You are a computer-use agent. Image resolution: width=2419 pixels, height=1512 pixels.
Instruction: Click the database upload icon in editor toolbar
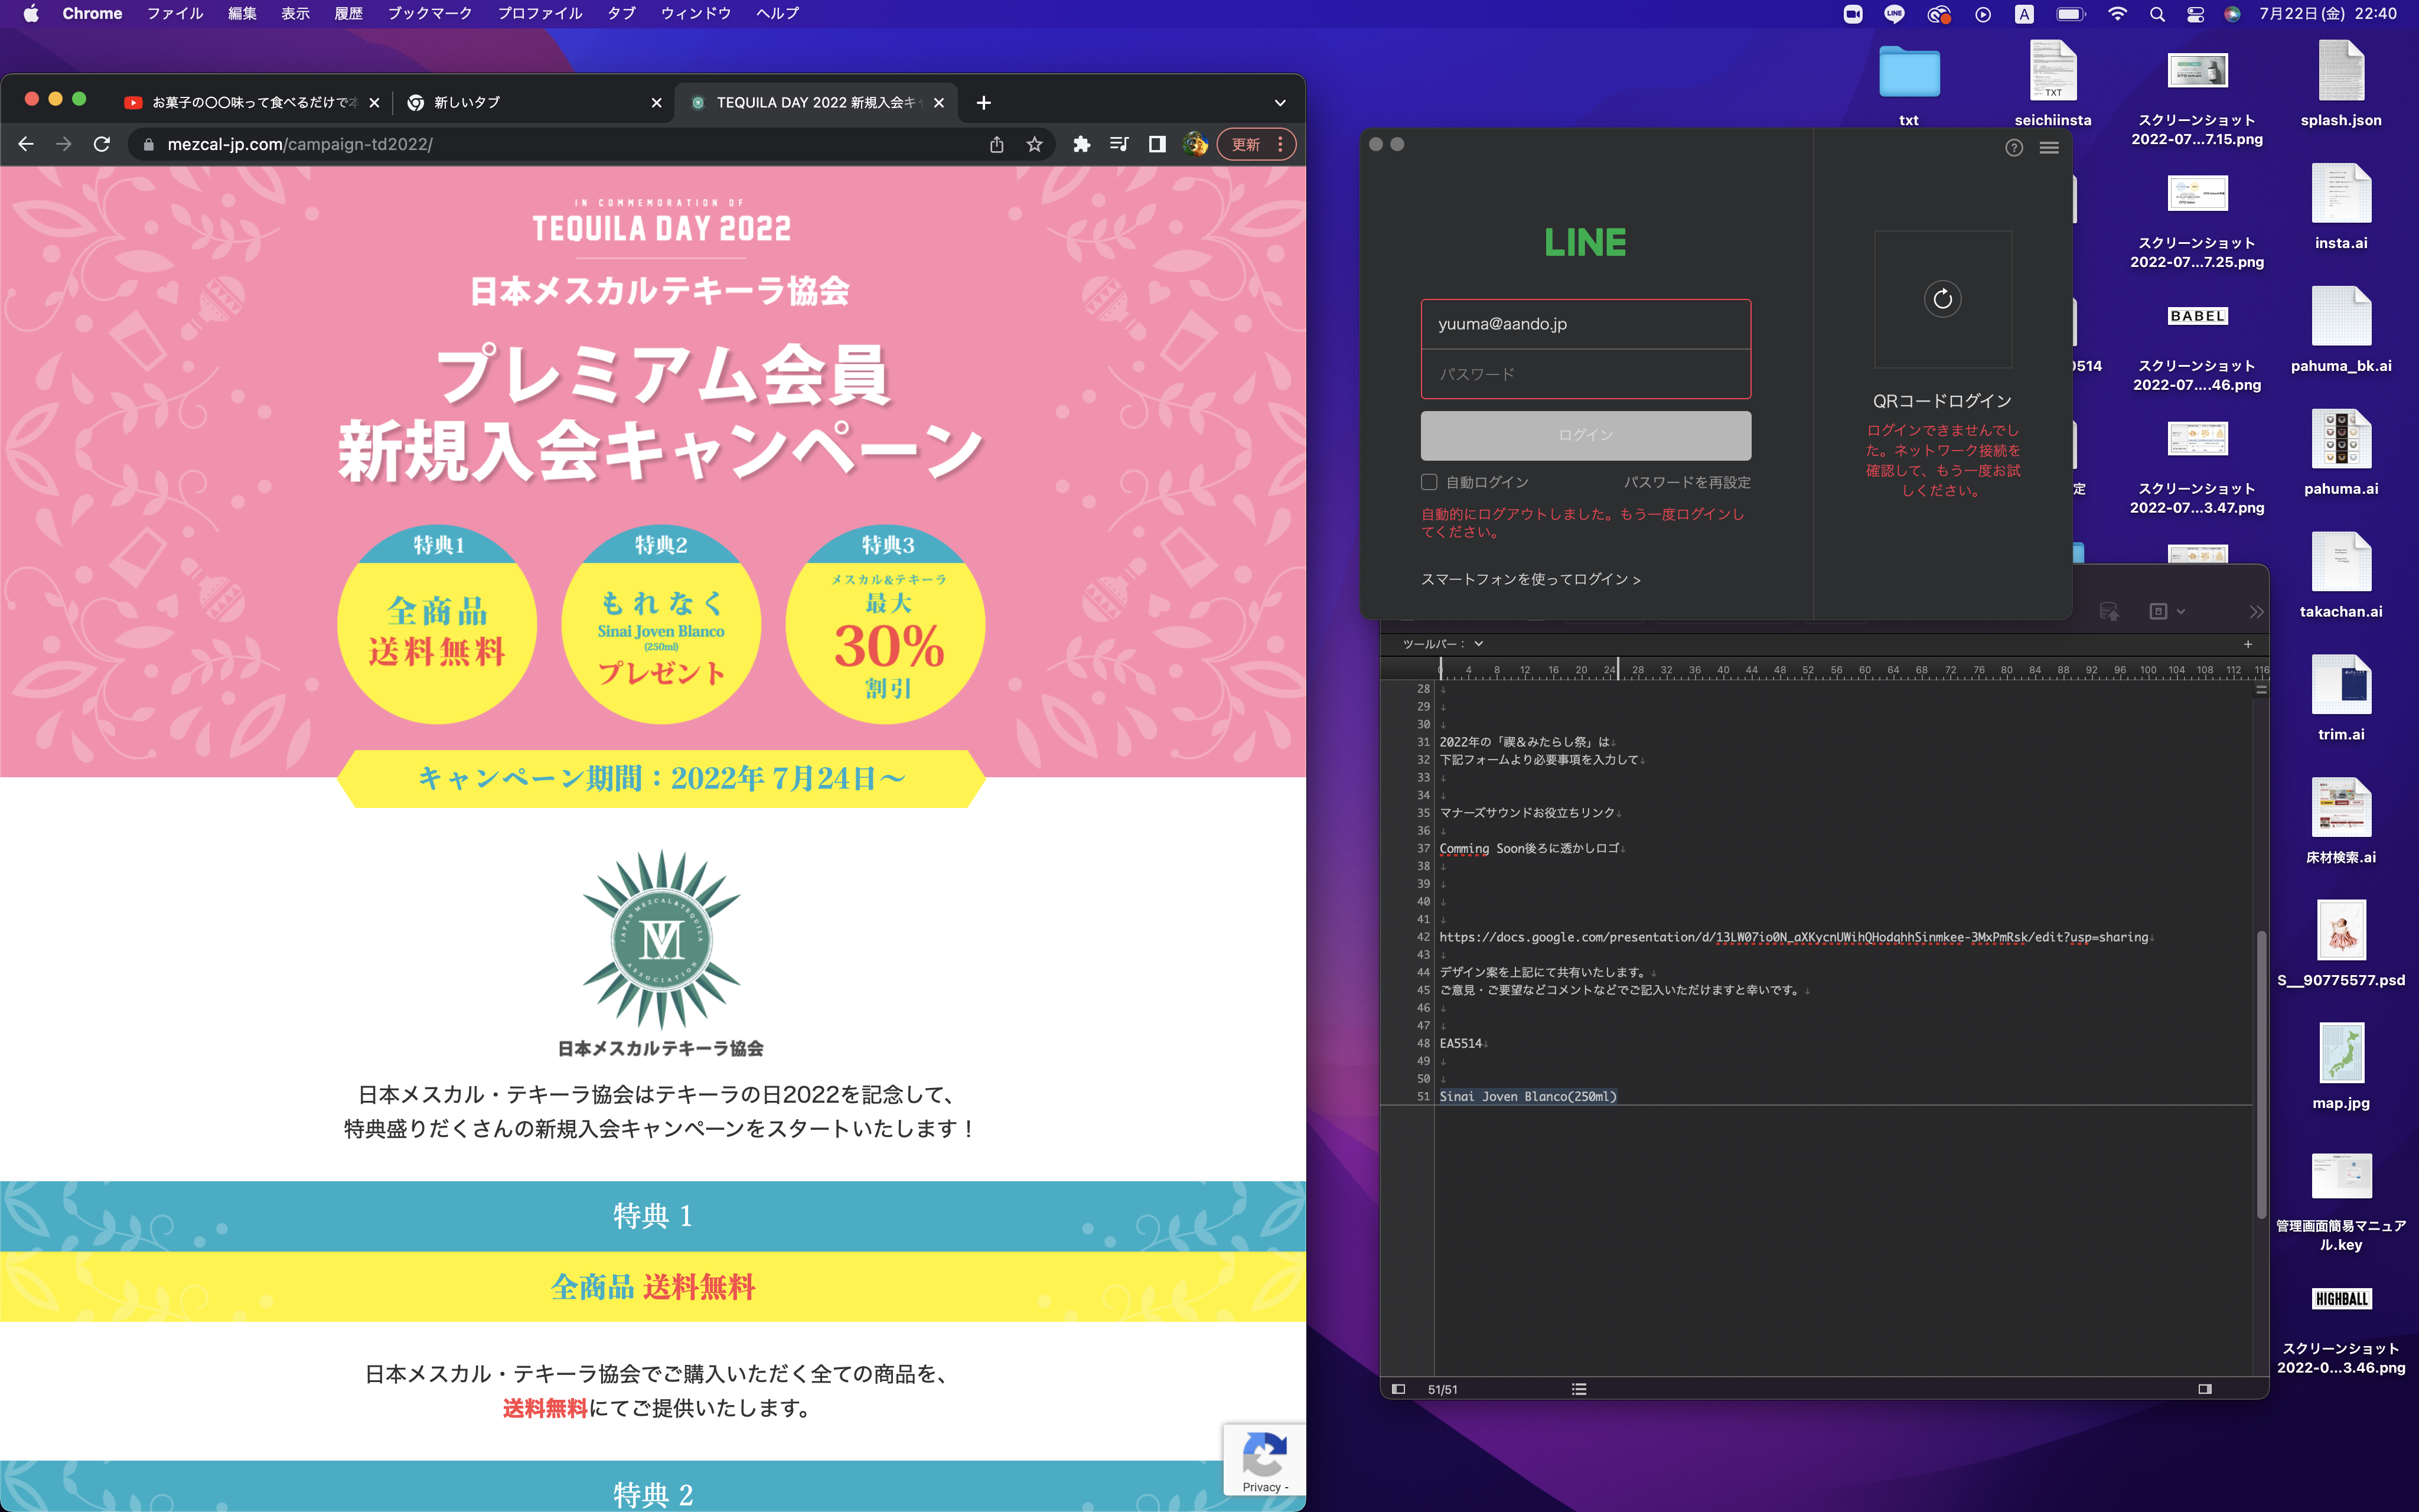pos(2109,611)
